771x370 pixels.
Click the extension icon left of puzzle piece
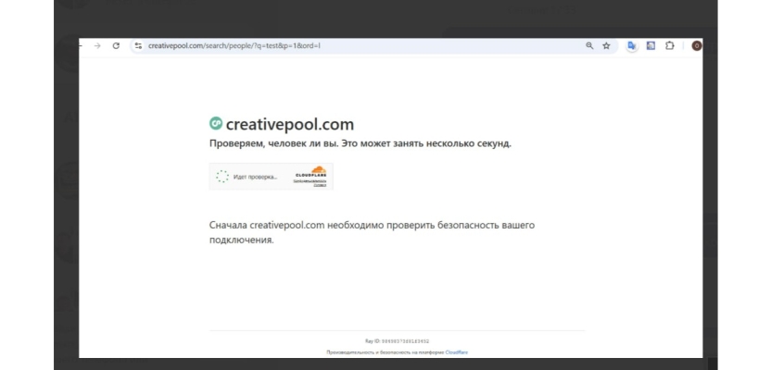[x=651, y=45]
